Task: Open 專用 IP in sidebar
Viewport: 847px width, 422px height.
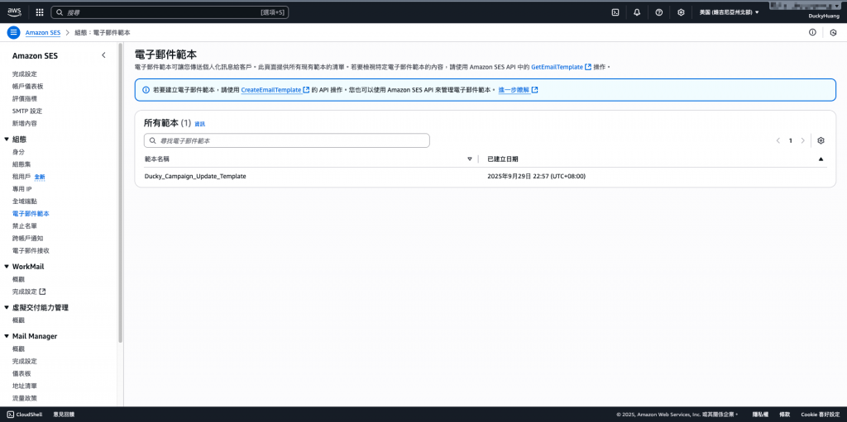Action: (x=22, y=189)
